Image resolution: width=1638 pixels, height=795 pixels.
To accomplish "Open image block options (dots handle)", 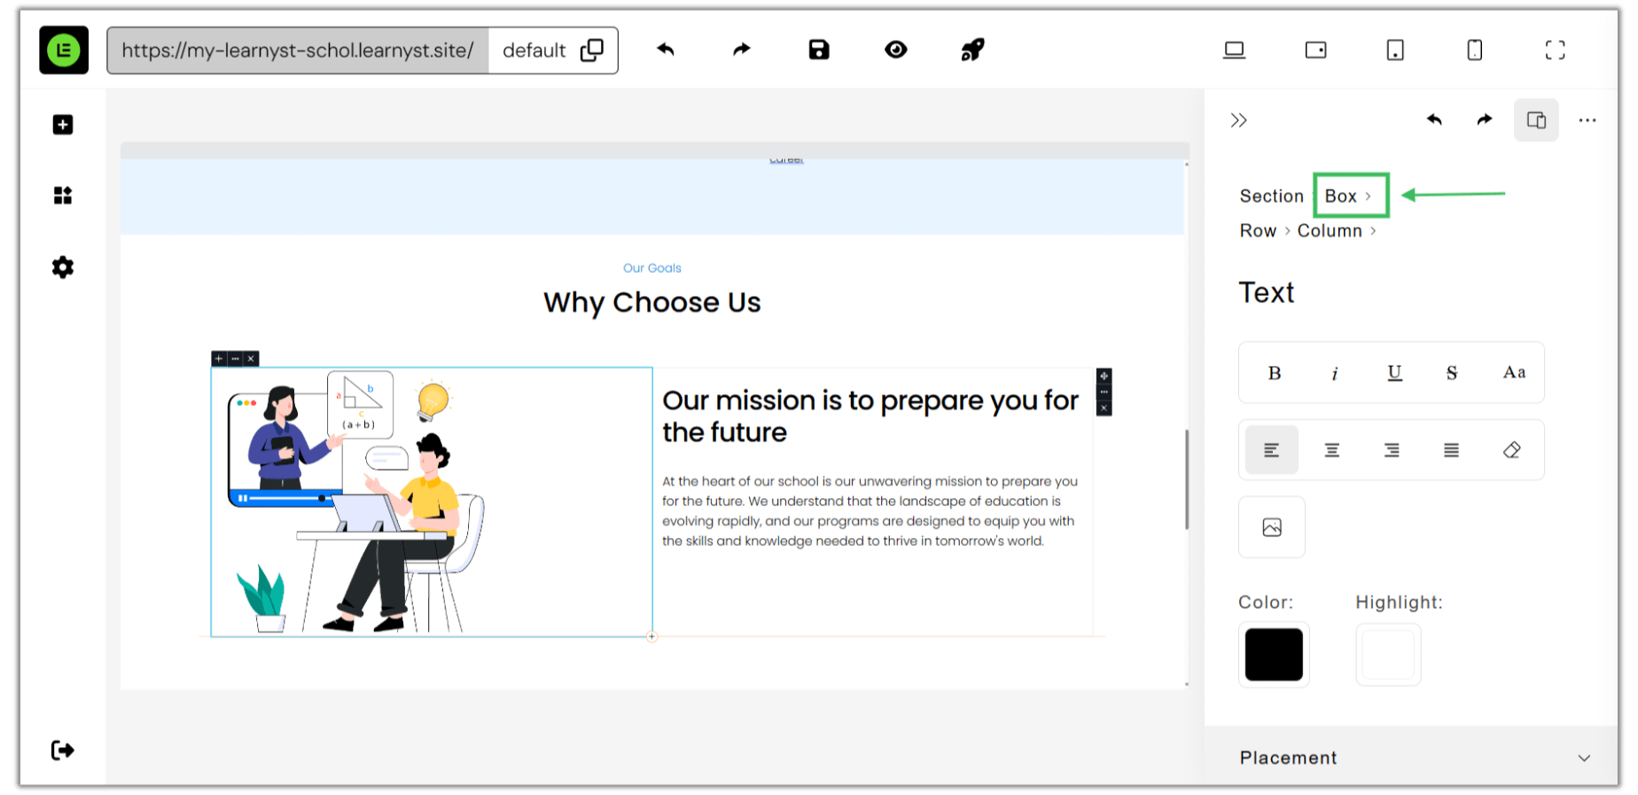I will point(235,359).
